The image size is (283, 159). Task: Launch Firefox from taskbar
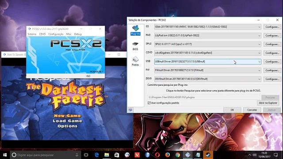[x=167, y=155]
